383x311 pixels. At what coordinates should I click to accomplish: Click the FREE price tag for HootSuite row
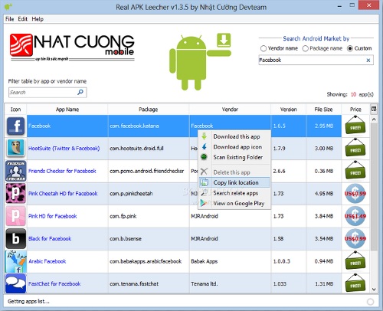[x=355, y=148]
